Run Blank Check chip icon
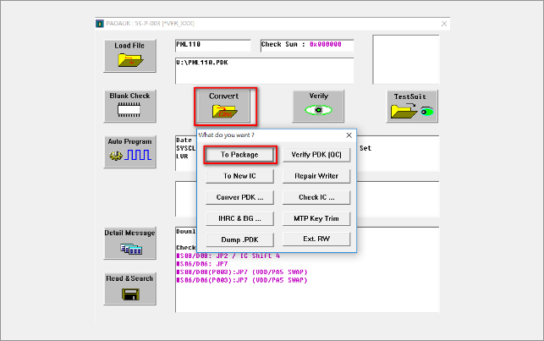544x341 pixels. tap(129, 108)
